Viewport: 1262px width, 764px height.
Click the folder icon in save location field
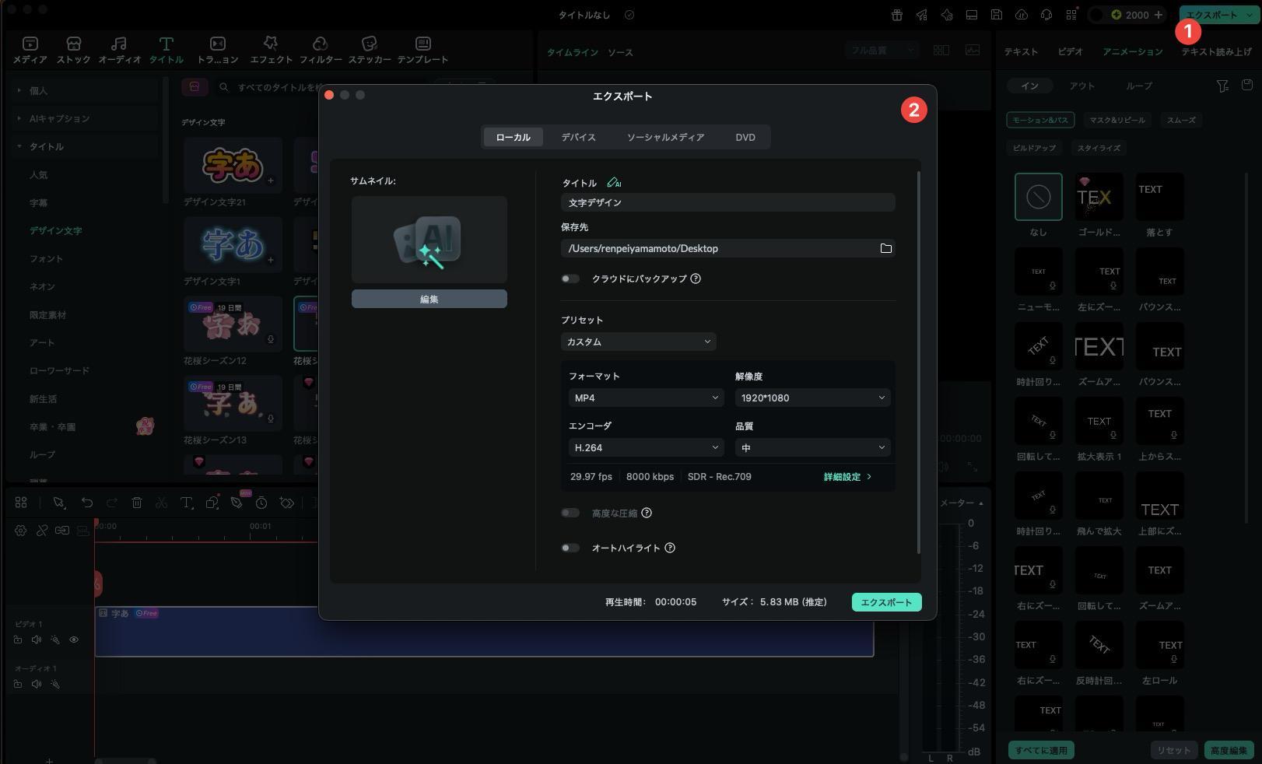(x=885, y=248)
